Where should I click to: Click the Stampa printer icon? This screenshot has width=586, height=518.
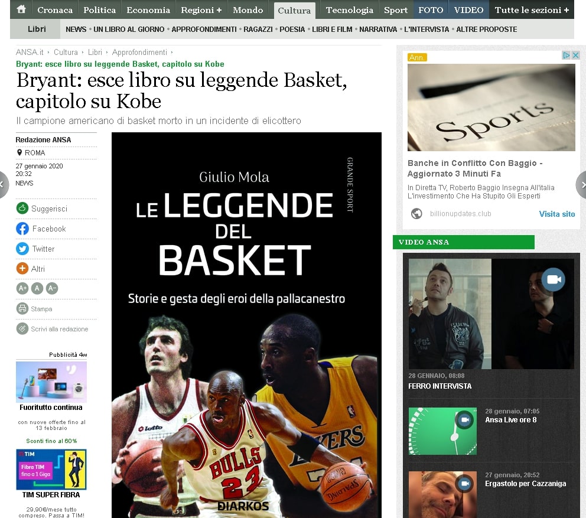click(x=22, y=308)
